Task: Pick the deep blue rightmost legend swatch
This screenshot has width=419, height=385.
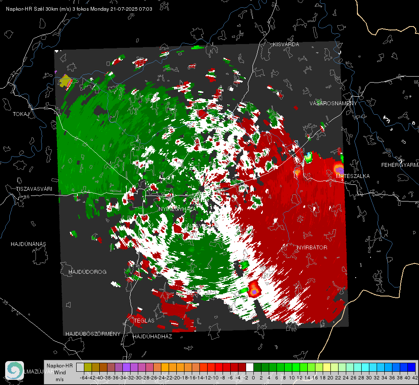Action: pos(412,367)
